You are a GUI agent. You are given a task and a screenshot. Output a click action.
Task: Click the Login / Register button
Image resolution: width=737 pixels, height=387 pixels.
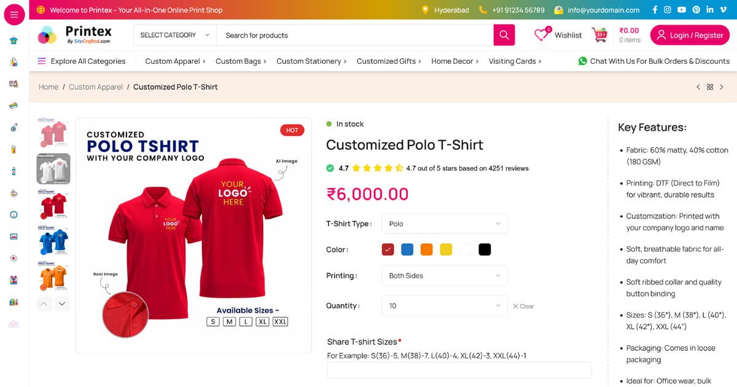[x=690, y=35]
